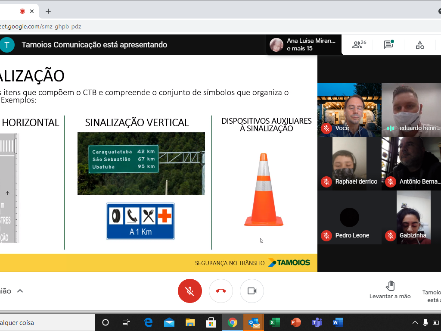
Task: Open the activities shapes icon
Action: point(420,45)
